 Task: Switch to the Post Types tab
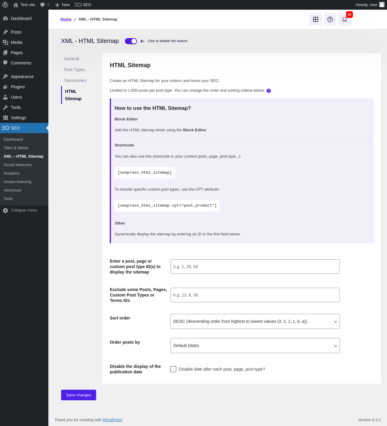[x=74, y=70]
